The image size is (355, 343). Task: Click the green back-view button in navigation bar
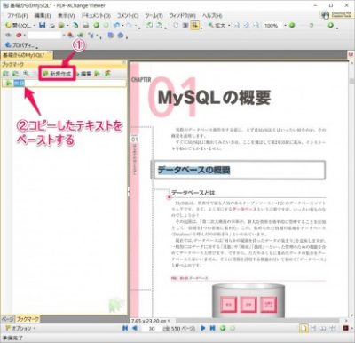coord(223,328)
